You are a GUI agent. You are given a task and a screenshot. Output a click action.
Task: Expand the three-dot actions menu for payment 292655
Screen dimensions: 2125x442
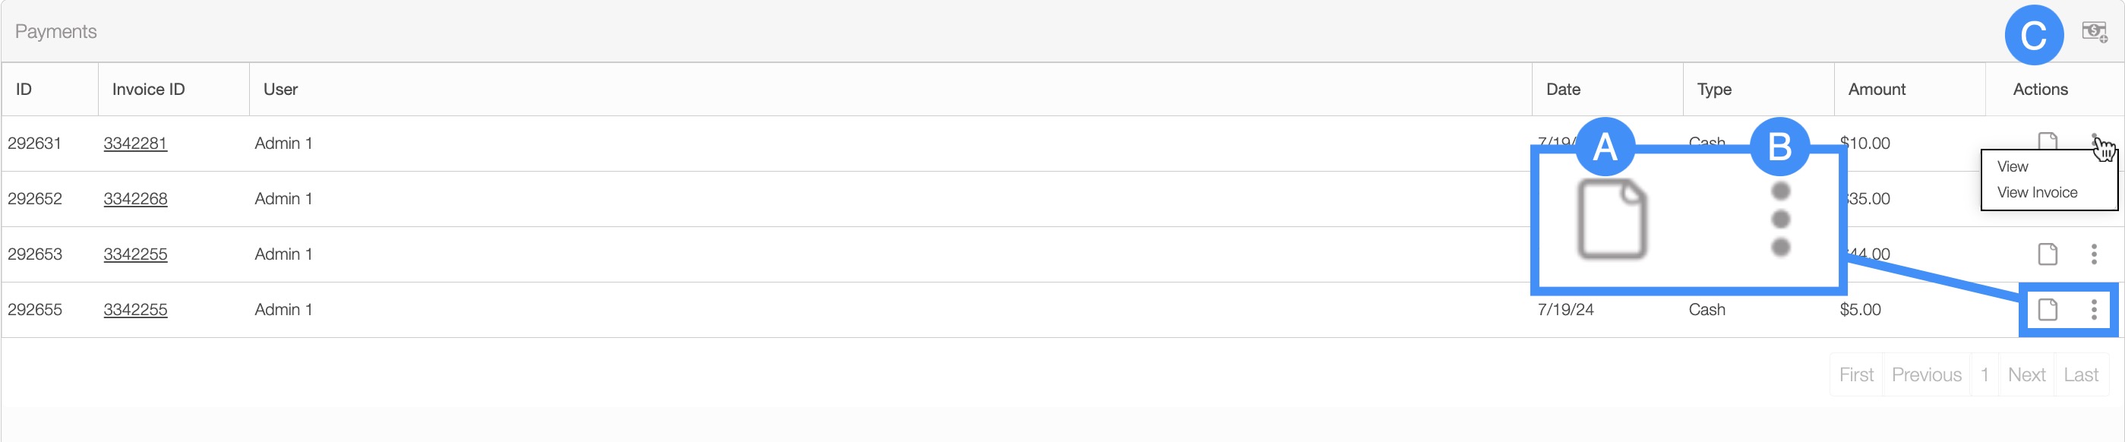(2094, 309)
